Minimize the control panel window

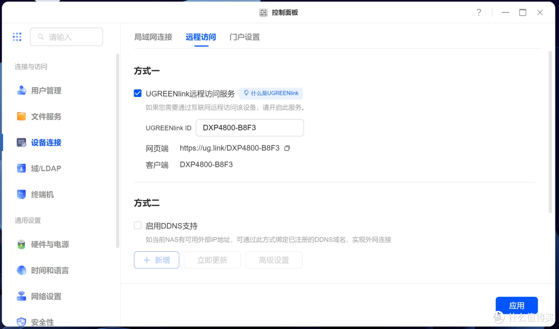(x=505, y=12)
